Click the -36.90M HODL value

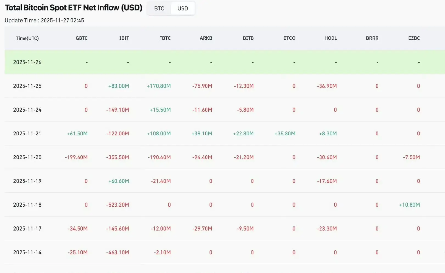[x=327, y=86]
